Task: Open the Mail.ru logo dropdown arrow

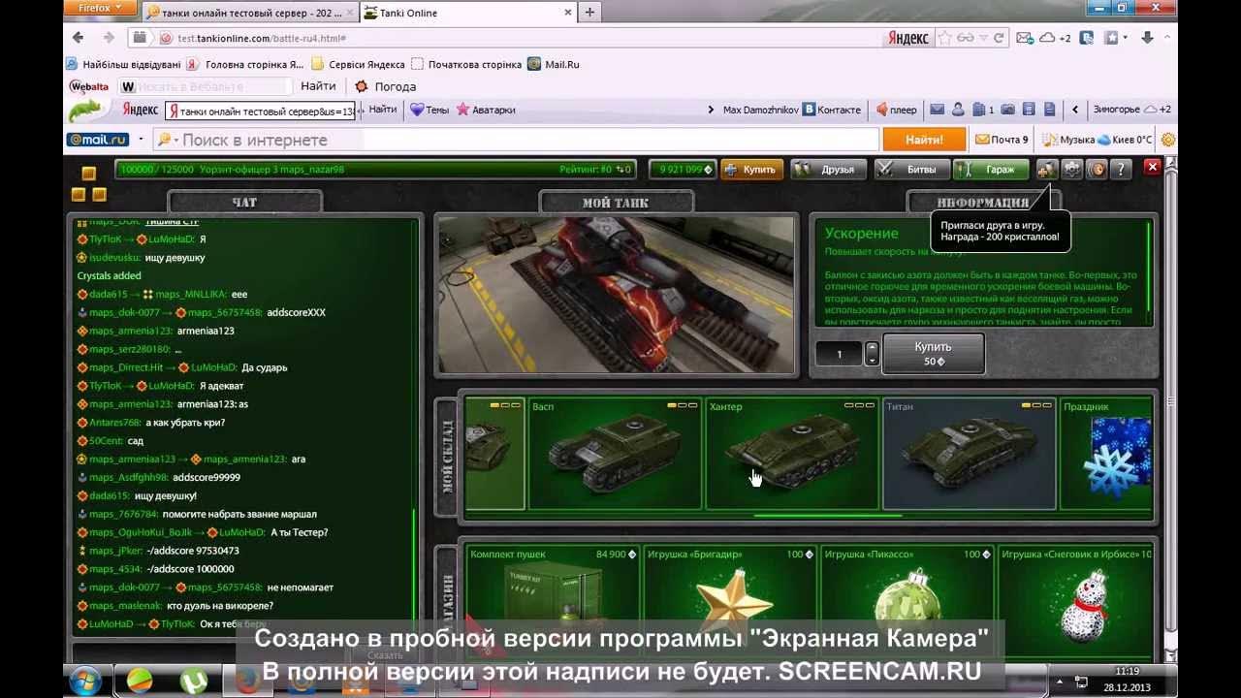Action: click(x=141, y=140)
